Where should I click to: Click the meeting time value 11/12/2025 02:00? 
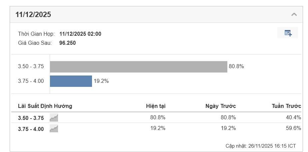(x=80, y=34)
